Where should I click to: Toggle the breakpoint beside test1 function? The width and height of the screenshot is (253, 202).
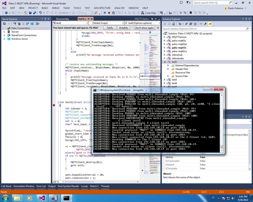pyautogui.click(x=54, y=105)
